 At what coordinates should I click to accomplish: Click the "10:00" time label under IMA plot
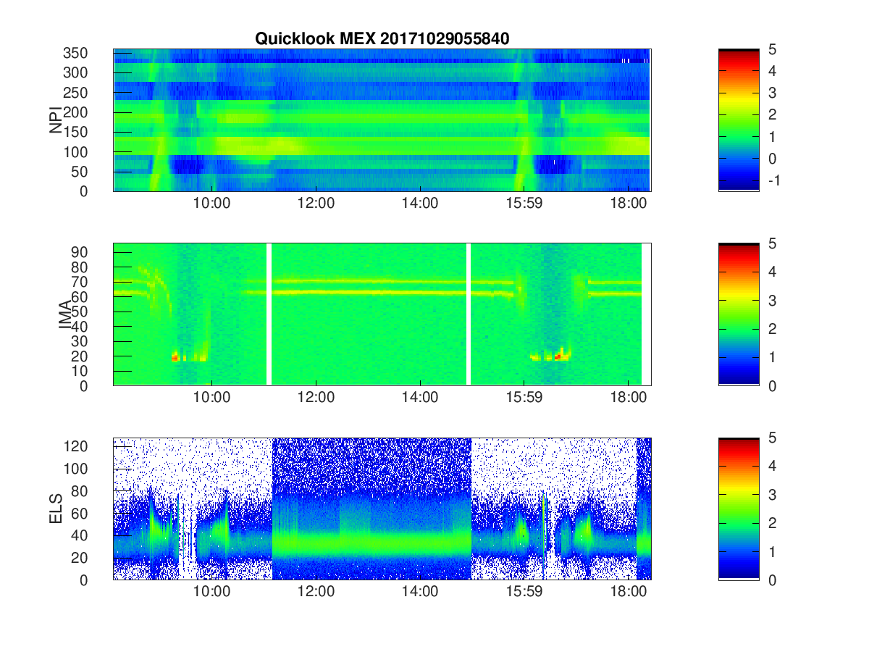[x=211, y=398]
